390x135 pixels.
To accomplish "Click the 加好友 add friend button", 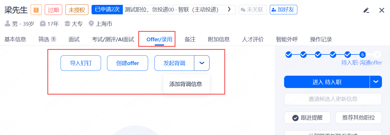I will point(283,10).
